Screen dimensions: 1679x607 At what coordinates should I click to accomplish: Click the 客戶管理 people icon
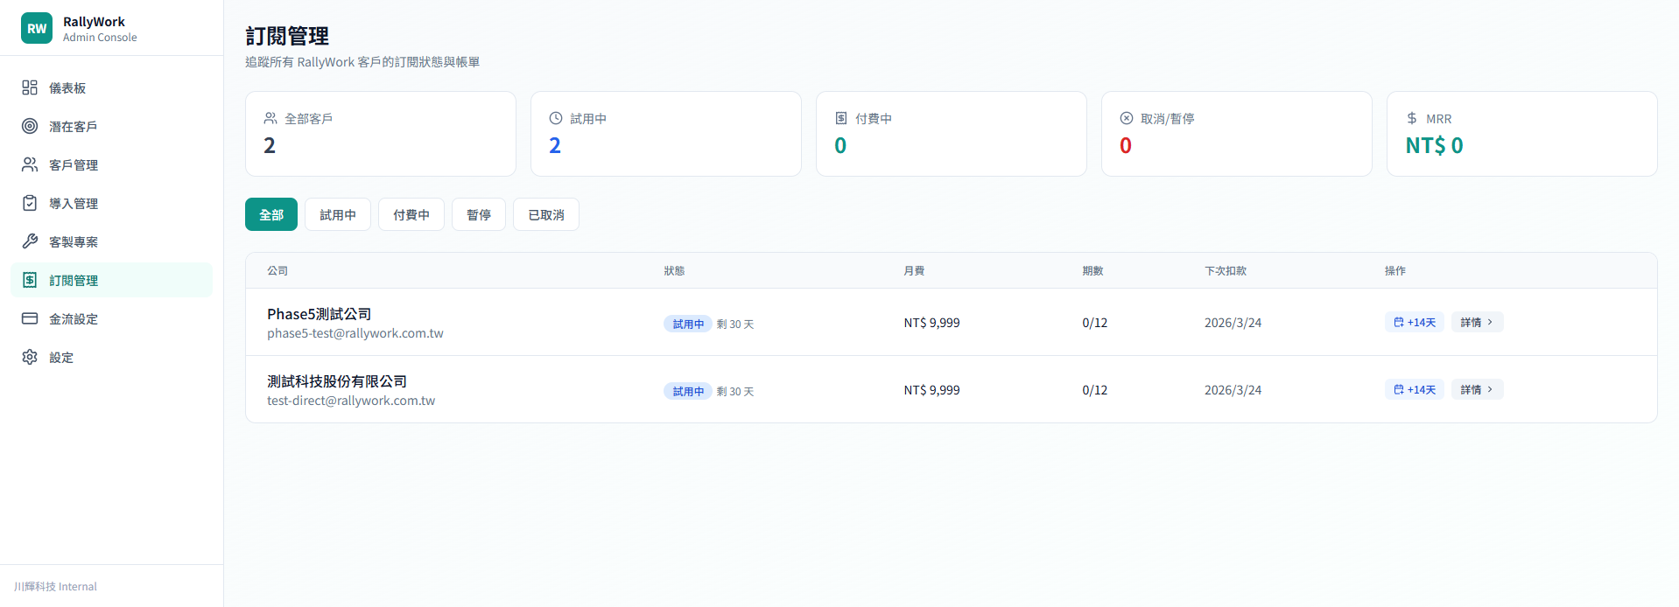30,164
